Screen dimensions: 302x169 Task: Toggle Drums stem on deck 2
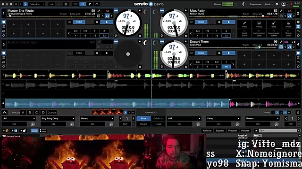click(288, 24)
